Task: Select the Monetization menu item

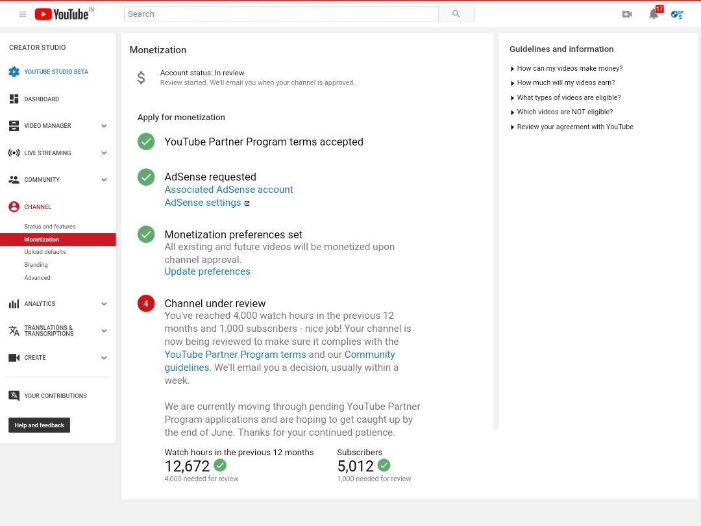Action: pos(58,240)
